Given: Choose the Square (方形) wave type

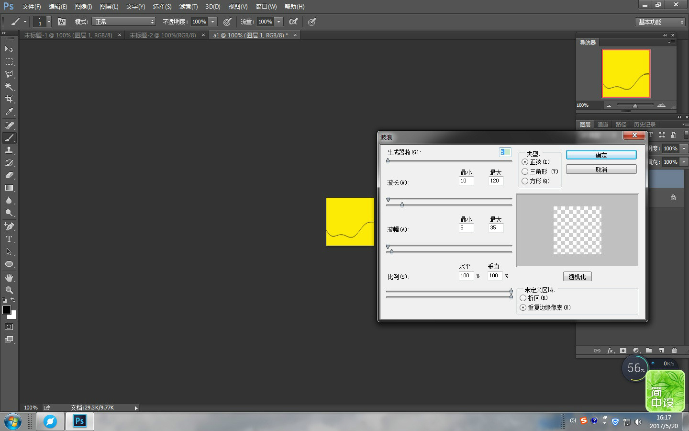Looking at the screenshot, I should [x=525, y=181].
